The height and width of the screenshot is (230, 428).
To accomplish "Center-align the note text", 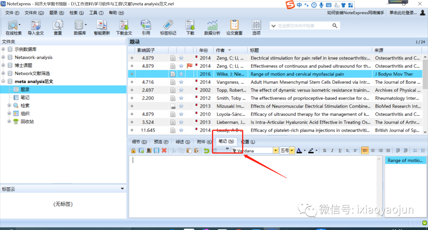I will coord(373,150).
